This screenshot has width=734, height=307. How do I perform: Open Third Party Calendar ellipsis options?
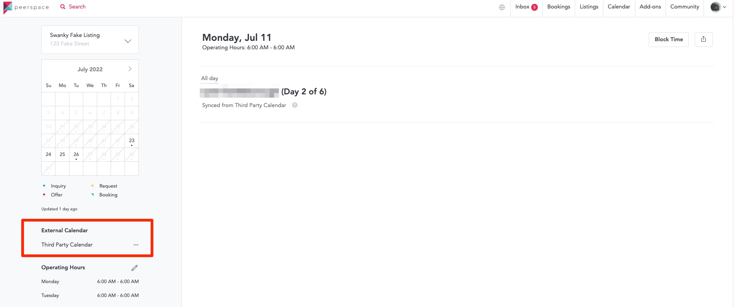click(136, 245)
